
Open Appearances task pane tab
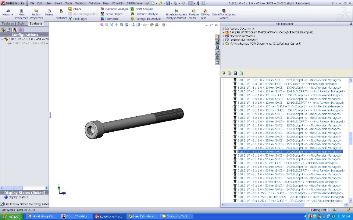217,57
